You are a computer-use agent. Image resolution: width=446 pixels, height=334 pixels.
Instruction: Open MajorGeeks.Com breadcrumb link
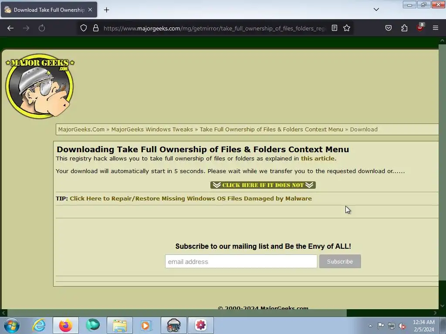pos(81,130)
